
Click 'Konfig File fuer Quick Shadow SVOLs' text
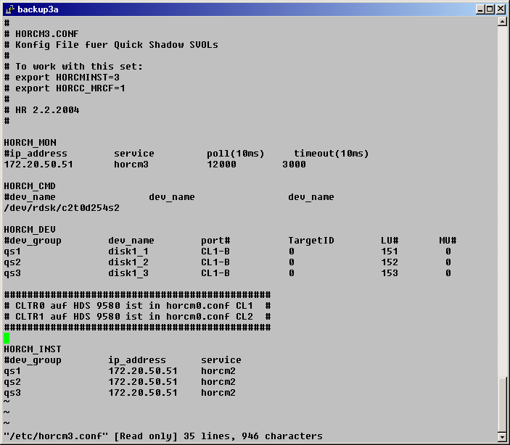[117, 44]
